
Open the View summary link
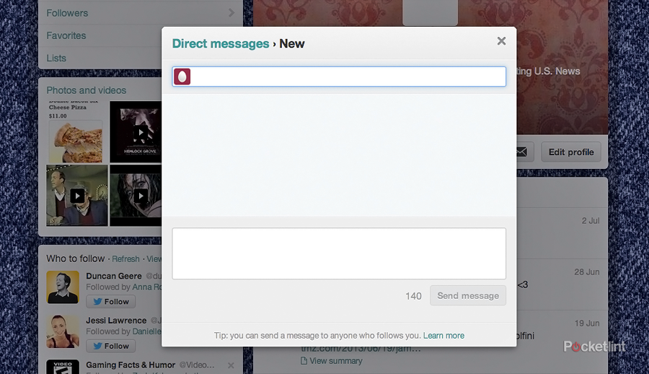pyautogui.click(x=335, y=361)
